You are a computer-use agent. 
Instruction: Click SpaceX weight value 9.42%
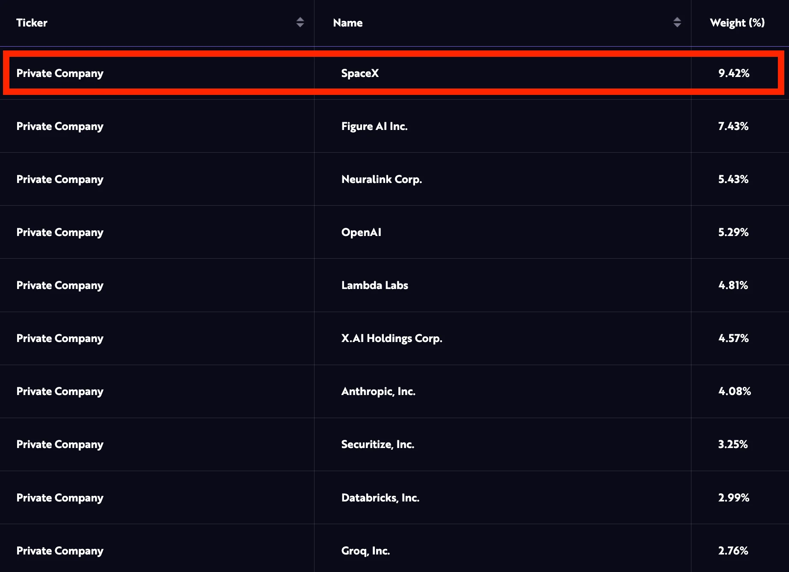pos(733,73)
